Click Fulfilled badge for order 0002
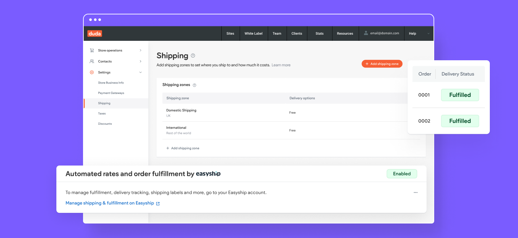The width and height of the screenshot is (518, 238). 460,121
